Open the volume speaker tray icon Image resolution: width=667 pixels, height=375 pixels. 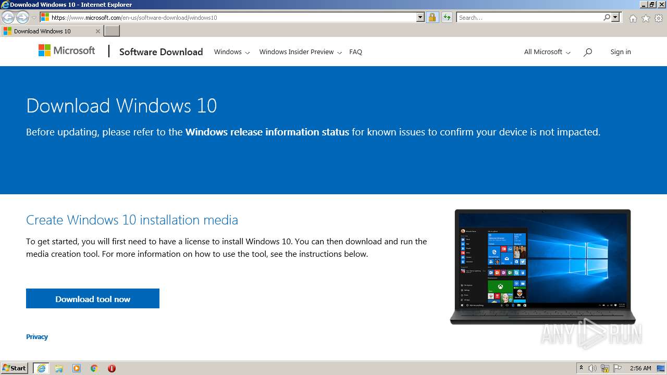pos(593,368)
